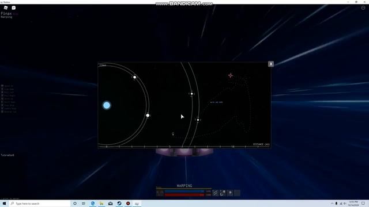Image resolution: width=369 pixels, height=207 pixels.
Task: Click the empty fourth hotbar slot
Action: (x=237, y=193)
